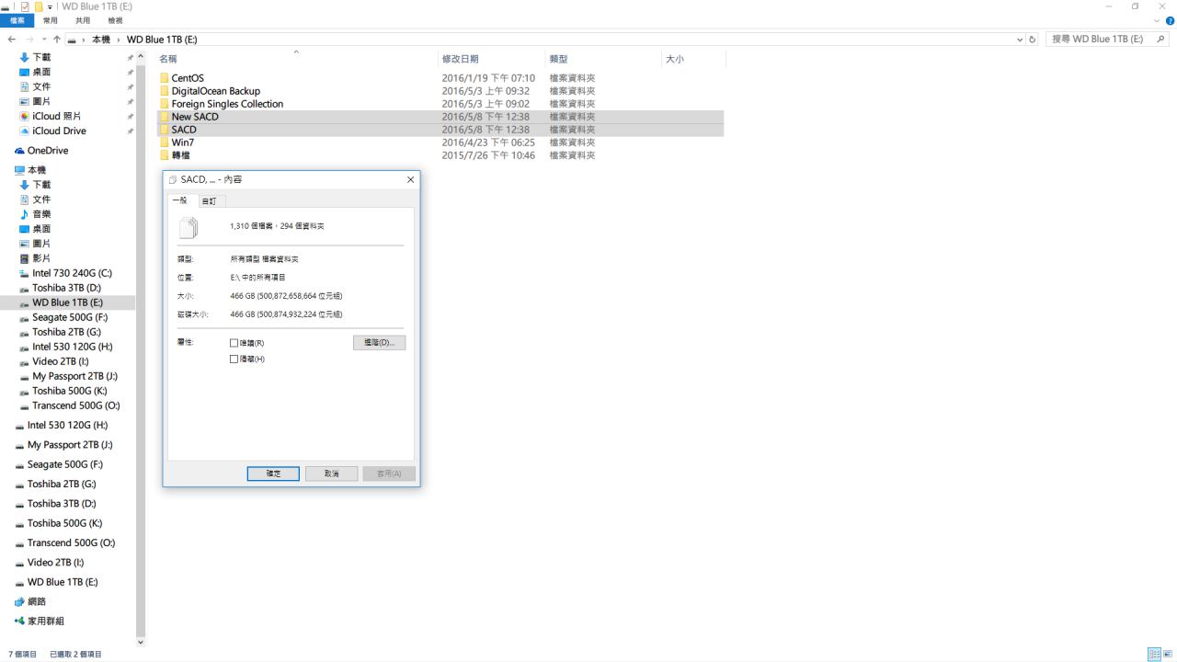Switch to large icons view in status bar
Image resolution: width=1177 pixels, height=662 pixels.
1168,655
